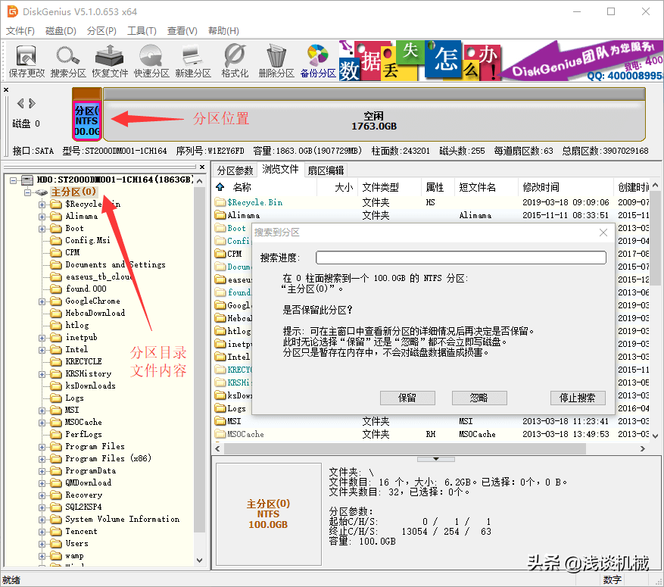Click the 新建分区 new partition icon
The height and width of the screenshot is (587, 664).
click(192, 61)
